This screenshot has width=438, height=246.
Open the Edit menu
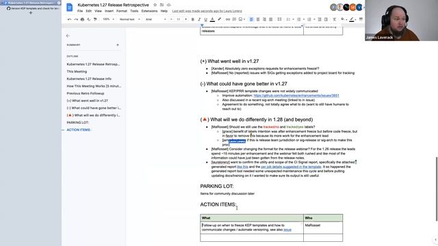89,11
